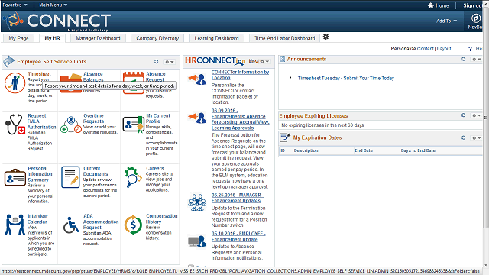This screenshot has height=275, width=489.
Task: Click the Personalize Layout link
Action: (444, 49)
